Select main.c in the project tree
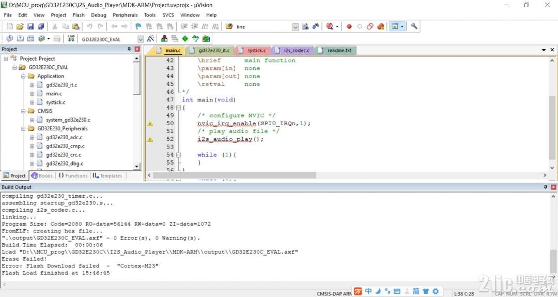The height and width of the screenshot is (297, 558). (54, 94)
